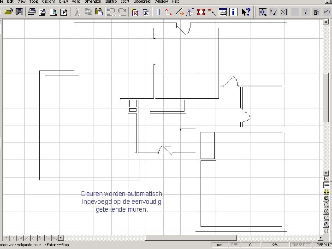Toggle the OFF indicator in the status bar
This screenshot has width=332, height=249.
coord(234,245)
